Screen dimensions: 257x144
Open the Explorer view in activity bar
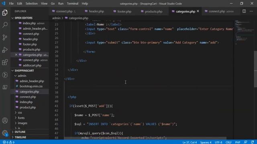(x=5, y=12)
